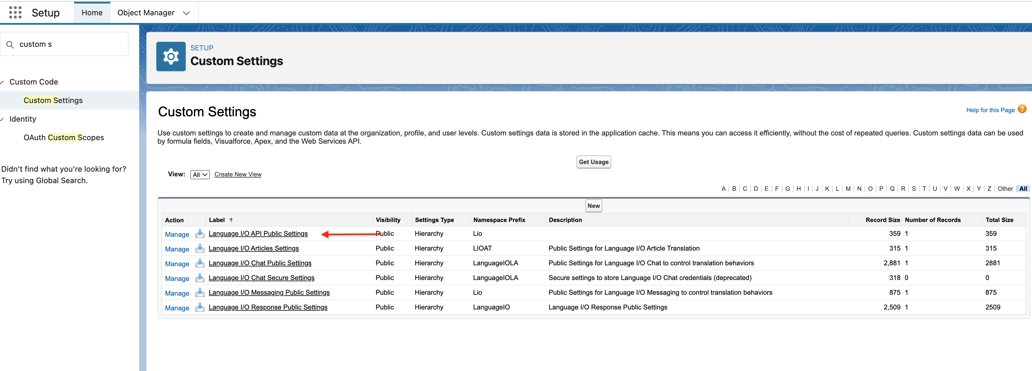Screen dimensions: 1032x371
Task: Click Manage for Language I/O Articles Settings
Action: (x=177, y=249)
